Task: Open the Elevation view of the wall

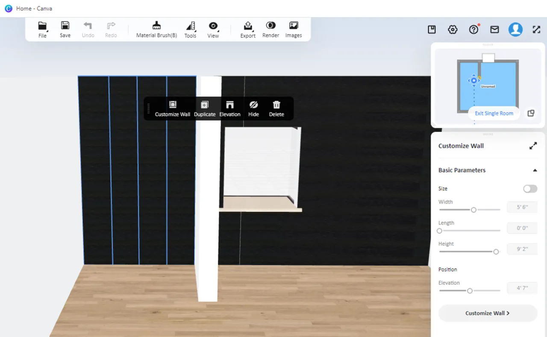Action: 230,109
